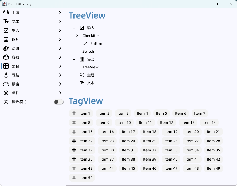
Task: Click the checkmark icon beside Button
Action: 85,44
